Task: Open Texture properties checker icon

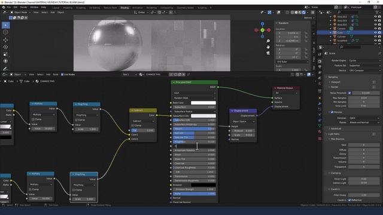Action: [320, 139]
